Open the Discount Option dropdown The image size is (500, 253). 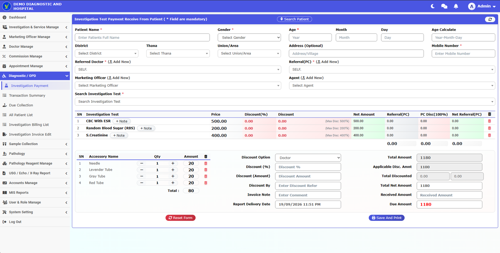point(308,158)
